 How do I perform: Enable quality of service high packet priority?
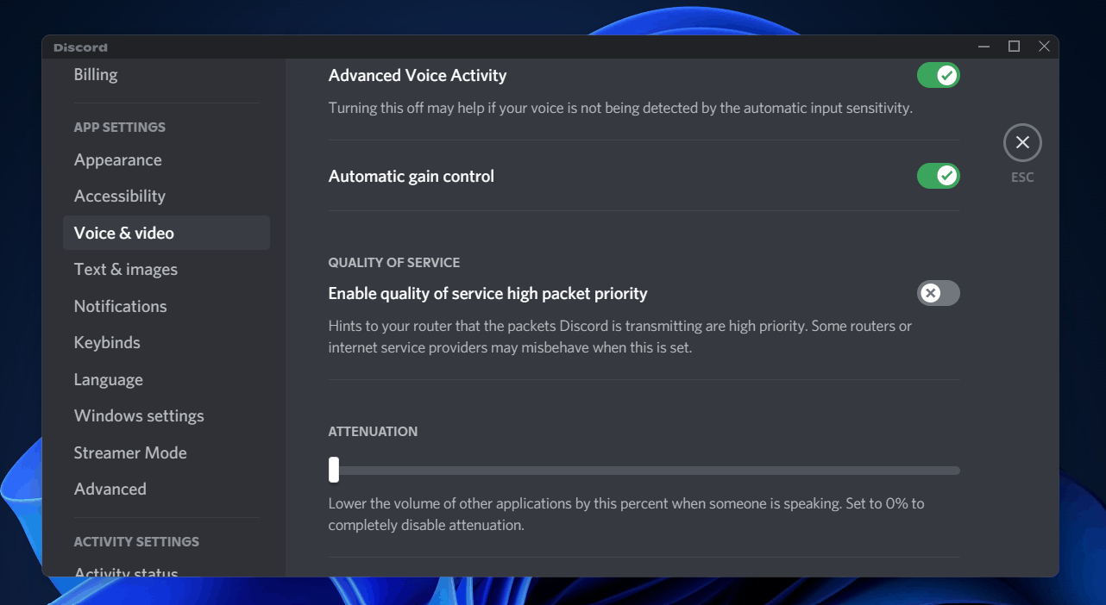click(938, 294)
